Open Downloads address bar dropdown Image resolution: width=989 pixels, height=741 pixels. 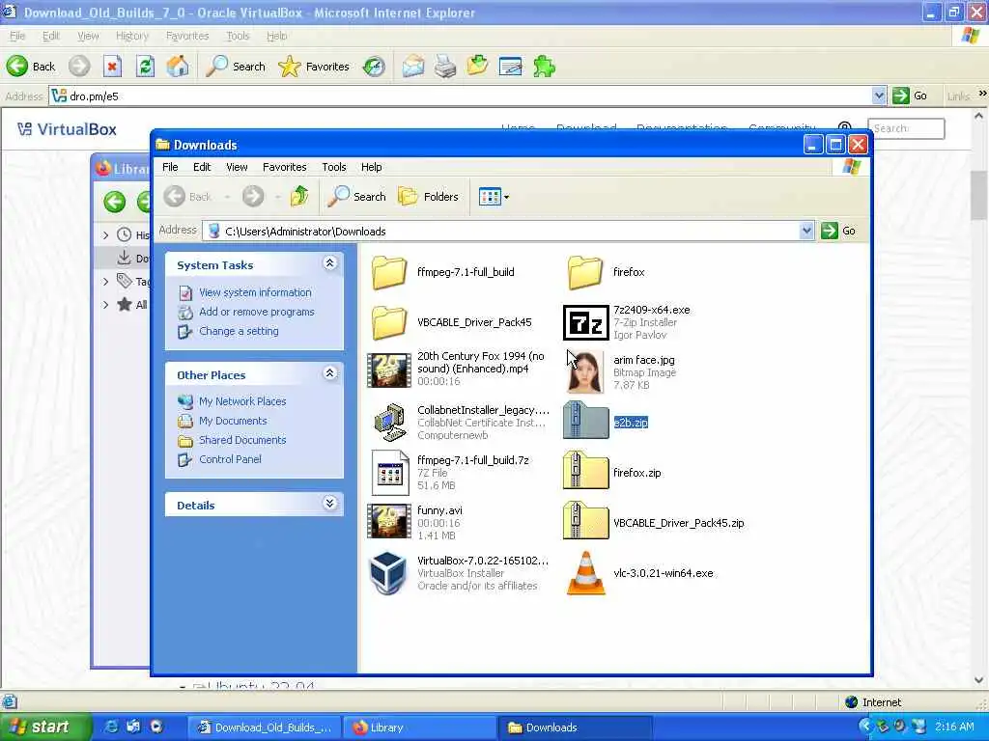click(x=806, y=232)
